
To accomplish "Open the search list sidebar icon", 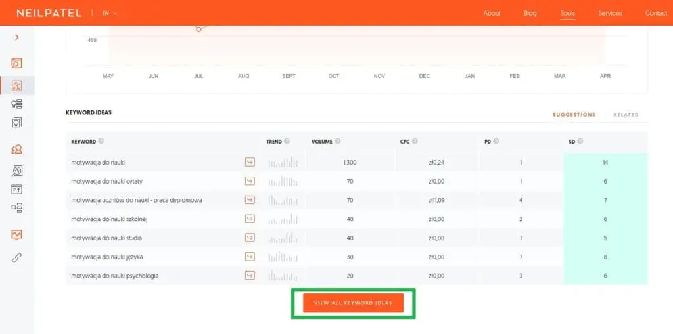I will tap(16, 208).
